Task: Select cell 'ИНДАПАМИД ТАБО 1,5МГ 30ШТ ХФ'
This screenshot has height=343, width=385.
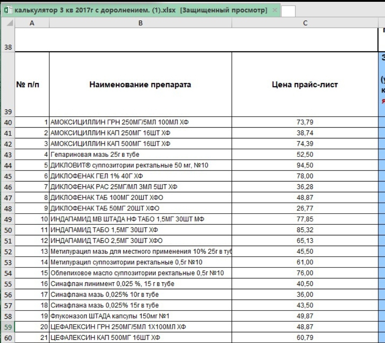Action: coord(140,230)
